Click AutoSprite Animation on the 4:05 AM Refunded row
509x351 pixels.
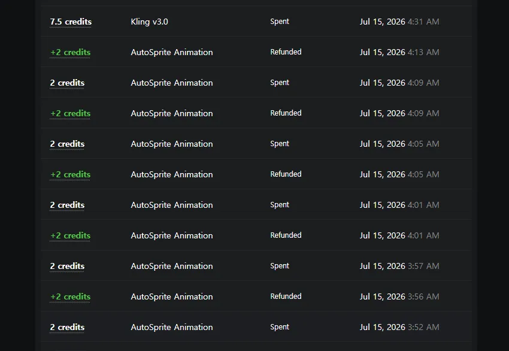(172, 174)
